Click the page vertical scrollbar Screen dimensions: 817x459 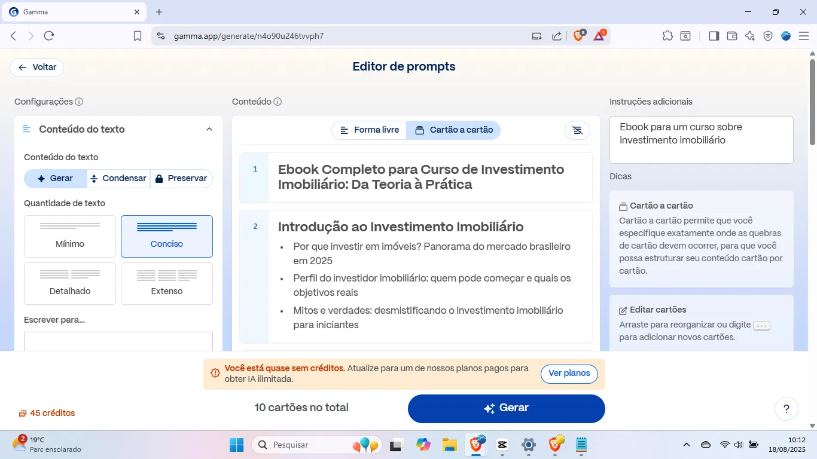(812, 102)
